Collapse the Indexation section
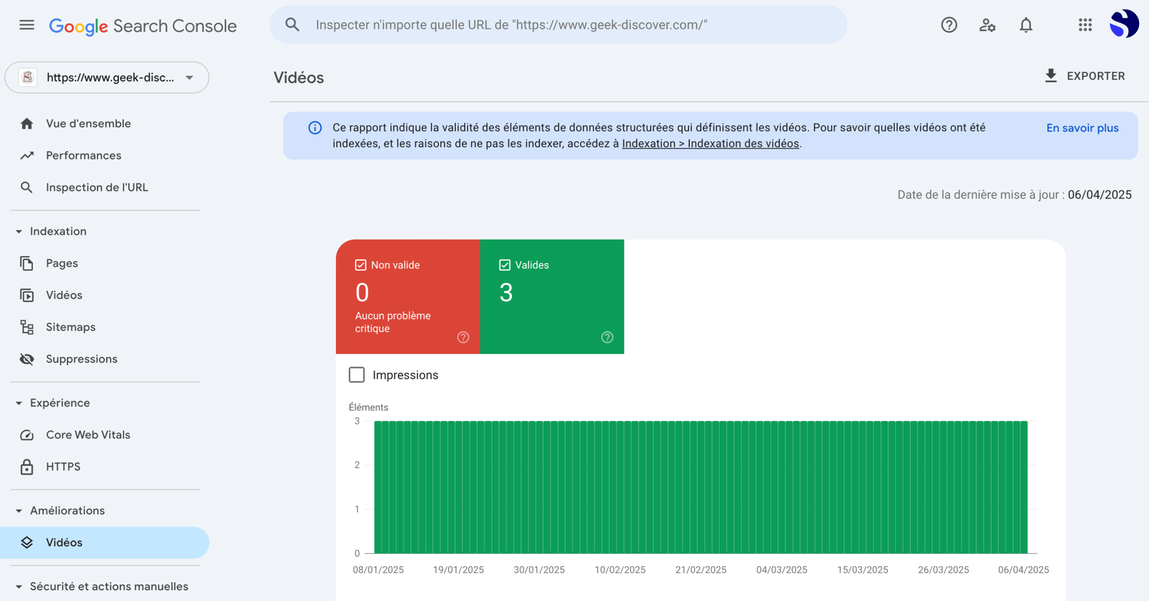Image resolution: width=1149 pixels, height=601 pixels. 18,231
